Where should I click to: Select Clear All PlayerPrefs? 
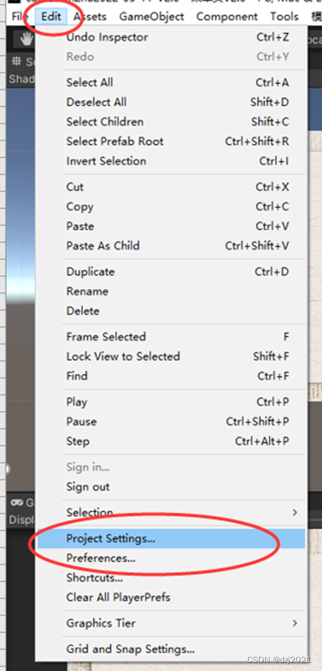pyautogui.click(x=171, y=597)
